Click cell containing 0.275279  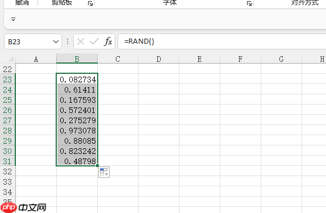tap(77, 120)
